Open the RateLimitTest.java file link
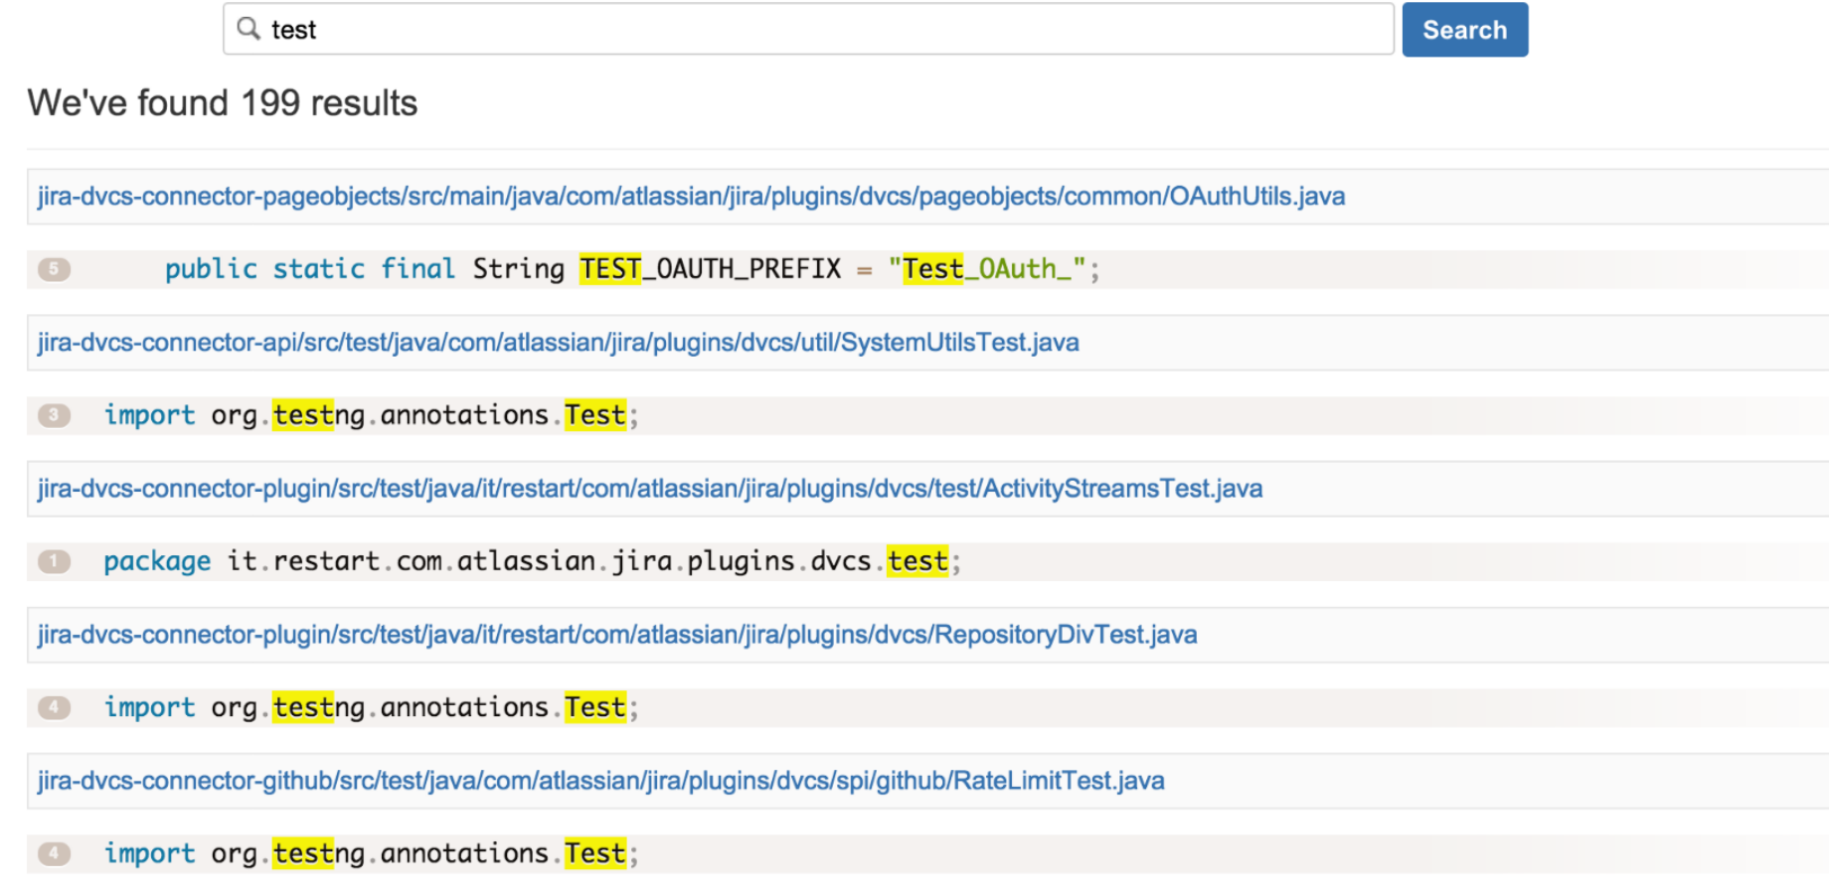 tap(600, 780)
